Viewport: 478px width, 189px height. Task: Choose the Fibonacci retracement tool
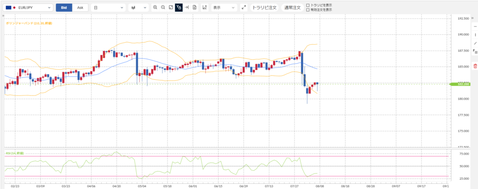(475, 51)
